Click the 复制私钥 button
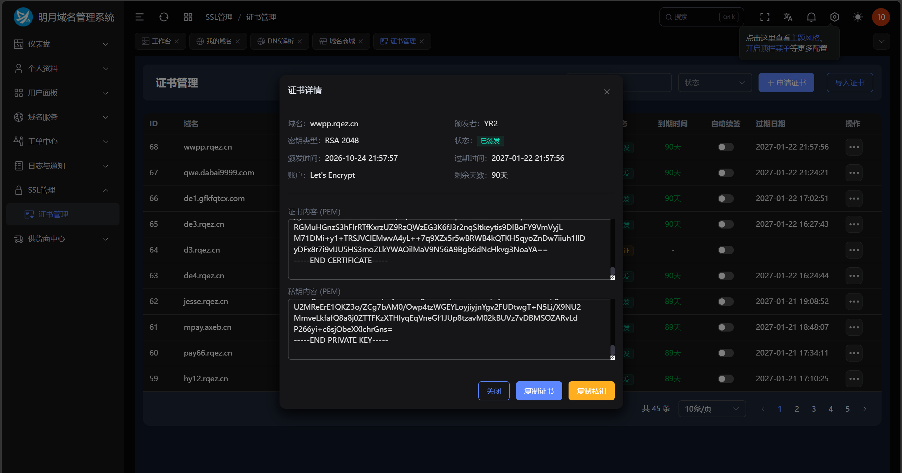 (x=591, y=391)
